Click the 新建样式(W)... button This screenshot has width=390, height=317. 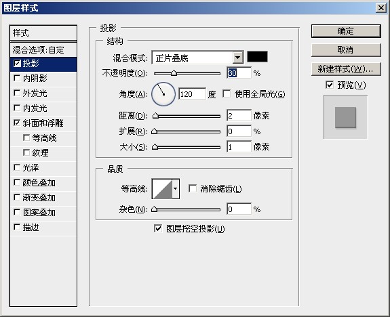346,69
